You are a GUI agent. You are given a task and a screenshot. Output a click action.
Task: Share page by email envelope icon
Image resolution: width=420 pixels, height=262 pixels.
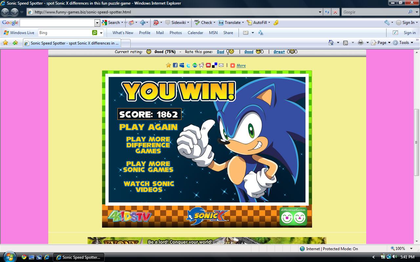221,65
